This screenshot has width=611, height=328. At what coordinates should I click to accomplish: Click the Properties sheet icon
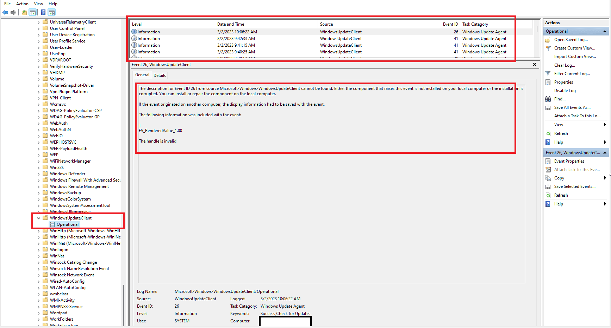pos(548,82)
